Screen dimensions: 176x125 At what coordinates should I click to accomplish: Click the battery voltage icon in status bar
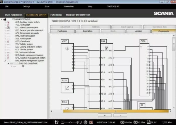[148, 122]
